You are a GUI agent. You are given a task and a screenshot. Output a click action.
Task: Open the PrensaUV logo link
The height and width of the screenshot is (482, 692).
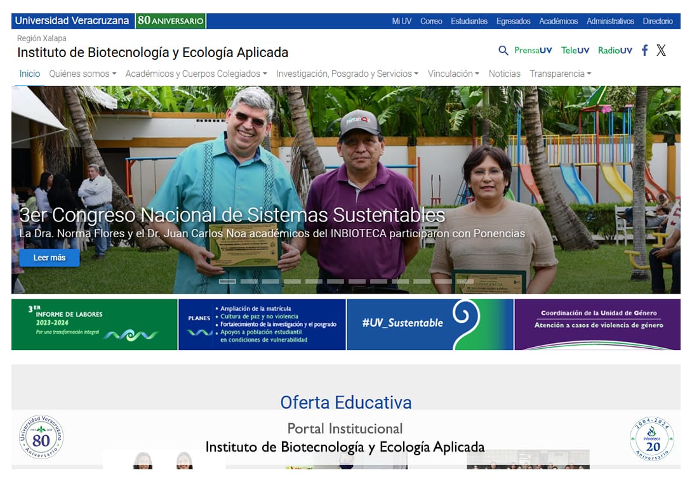point(533,50)
